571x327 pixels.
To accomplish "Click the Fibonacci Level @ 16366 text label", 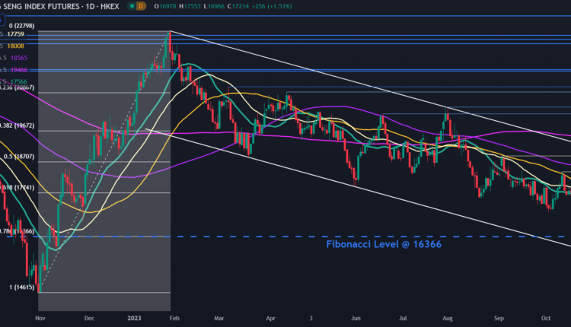I will pyautogui.click(x=384, y=244).
